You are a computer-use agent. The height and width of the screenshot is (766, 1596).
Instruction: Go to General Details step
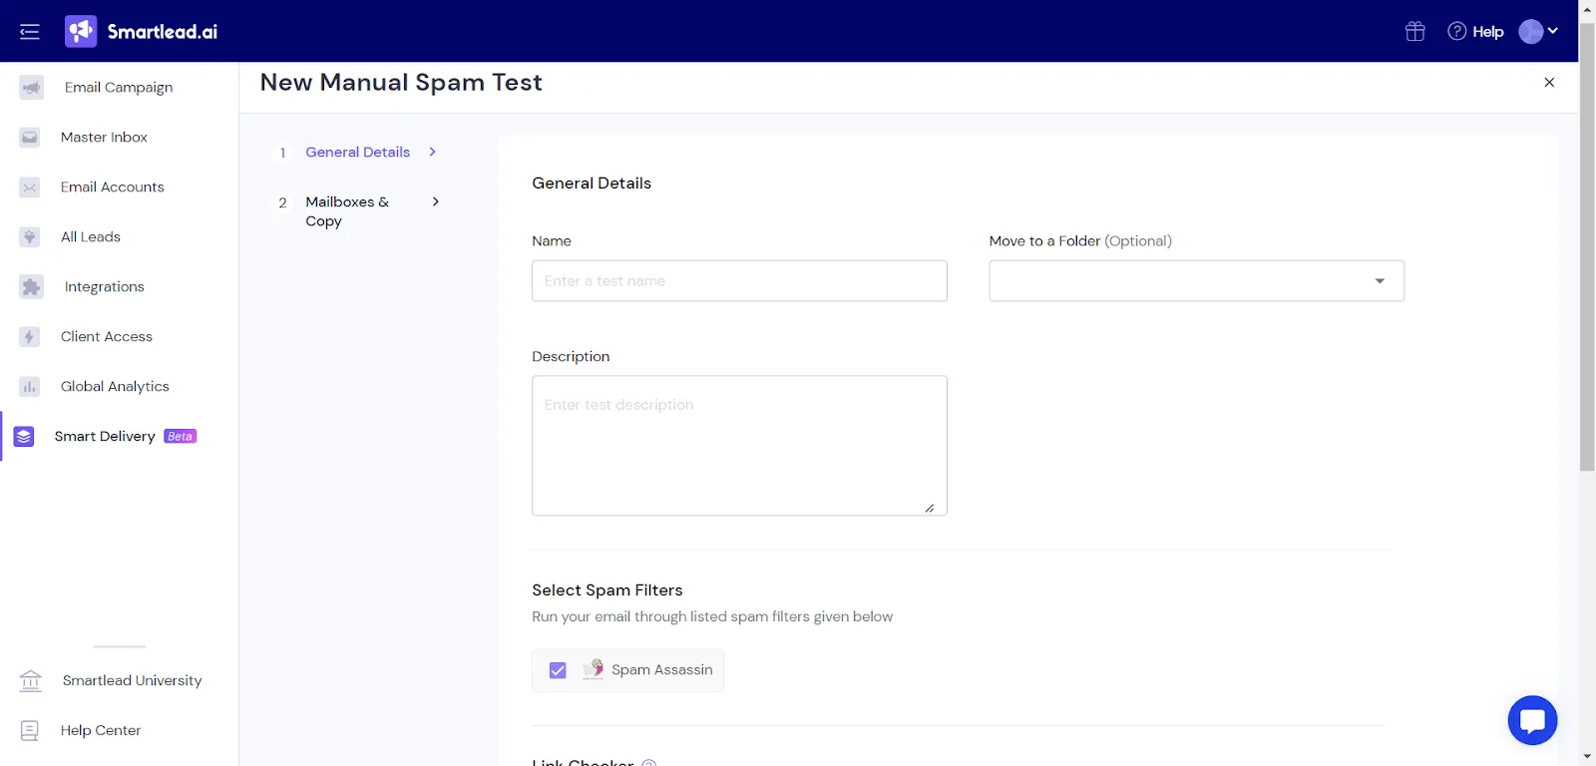[x=357, y=153]
